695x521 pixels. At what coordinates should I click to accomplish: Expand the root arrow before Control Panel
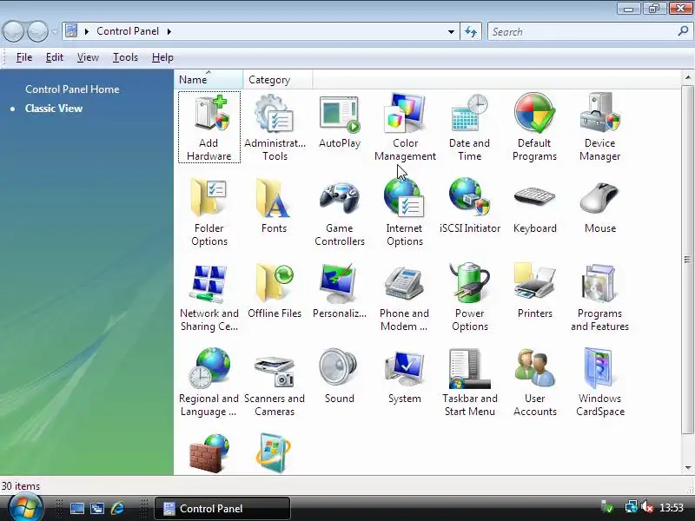pyautogui.click(x=87, y=31)
